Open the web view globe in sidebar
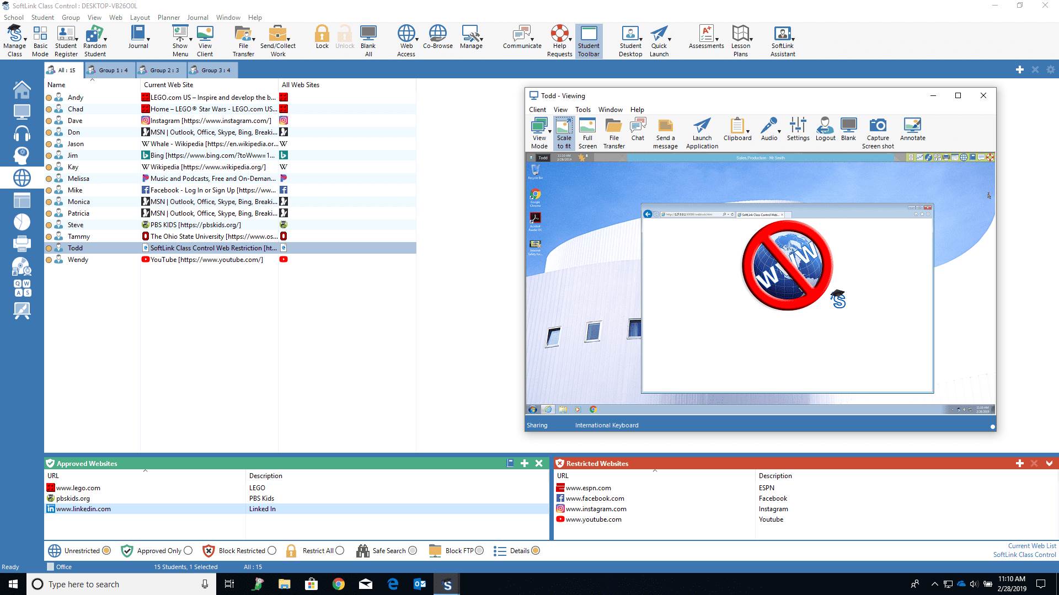 coord(22,178)
